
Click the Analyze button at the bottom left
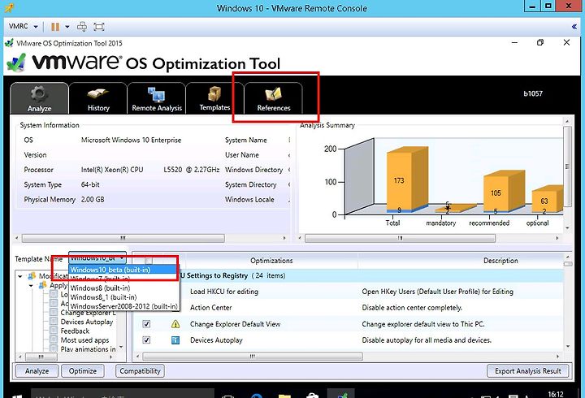(37, 370)
